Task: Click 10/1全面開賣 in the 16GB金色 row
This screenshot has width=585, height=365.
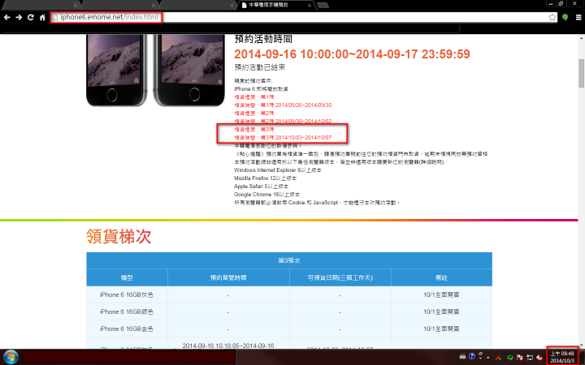Action: [x=441, y=328]
